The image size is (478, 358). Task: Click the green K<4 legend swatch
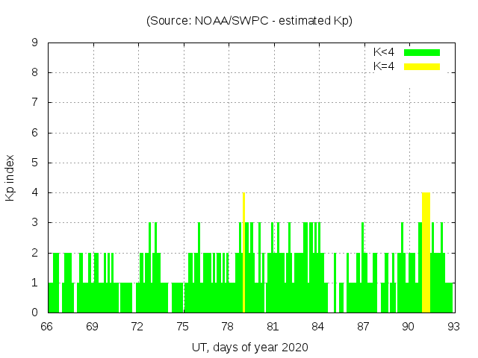pyautogui.click(x=422, y=52)
